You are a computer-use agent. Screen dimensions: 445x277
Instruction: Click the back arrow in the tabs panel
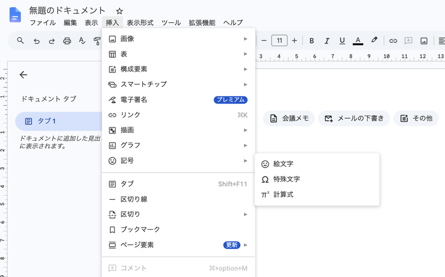pos(23,75)
